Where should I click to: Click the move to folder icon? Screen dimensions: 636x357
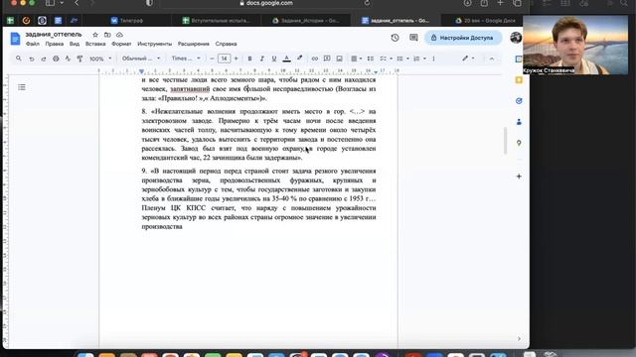107,35
